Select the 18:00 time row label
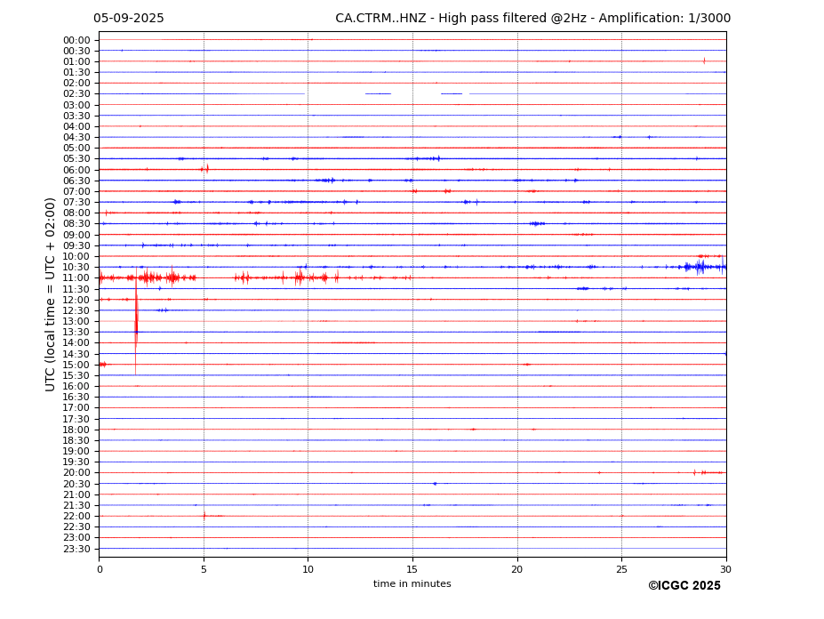Screen dimensions: 824x619 pyautogui.click(x=76, y=430)
